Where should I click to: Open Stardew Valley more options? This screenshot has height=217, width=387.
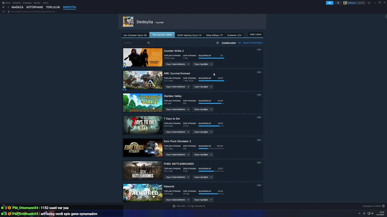pyautogui.click(x=259, y=95)
